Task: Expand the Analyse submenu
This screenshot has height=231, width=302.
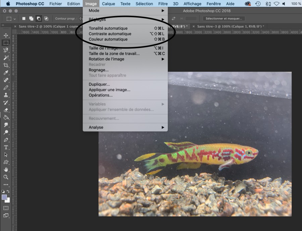Action: coord(125,127)
